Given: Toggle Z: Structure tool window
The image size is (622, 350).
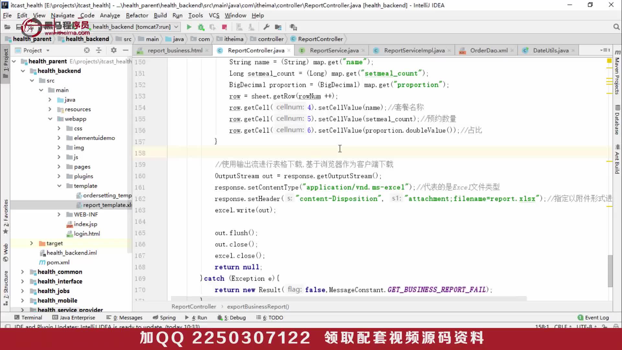Looking at the screenshot, I should [6, 288].
